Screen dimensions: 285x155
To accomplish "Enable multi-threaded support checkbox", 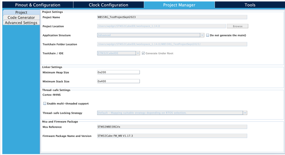I will pos(45,104).
